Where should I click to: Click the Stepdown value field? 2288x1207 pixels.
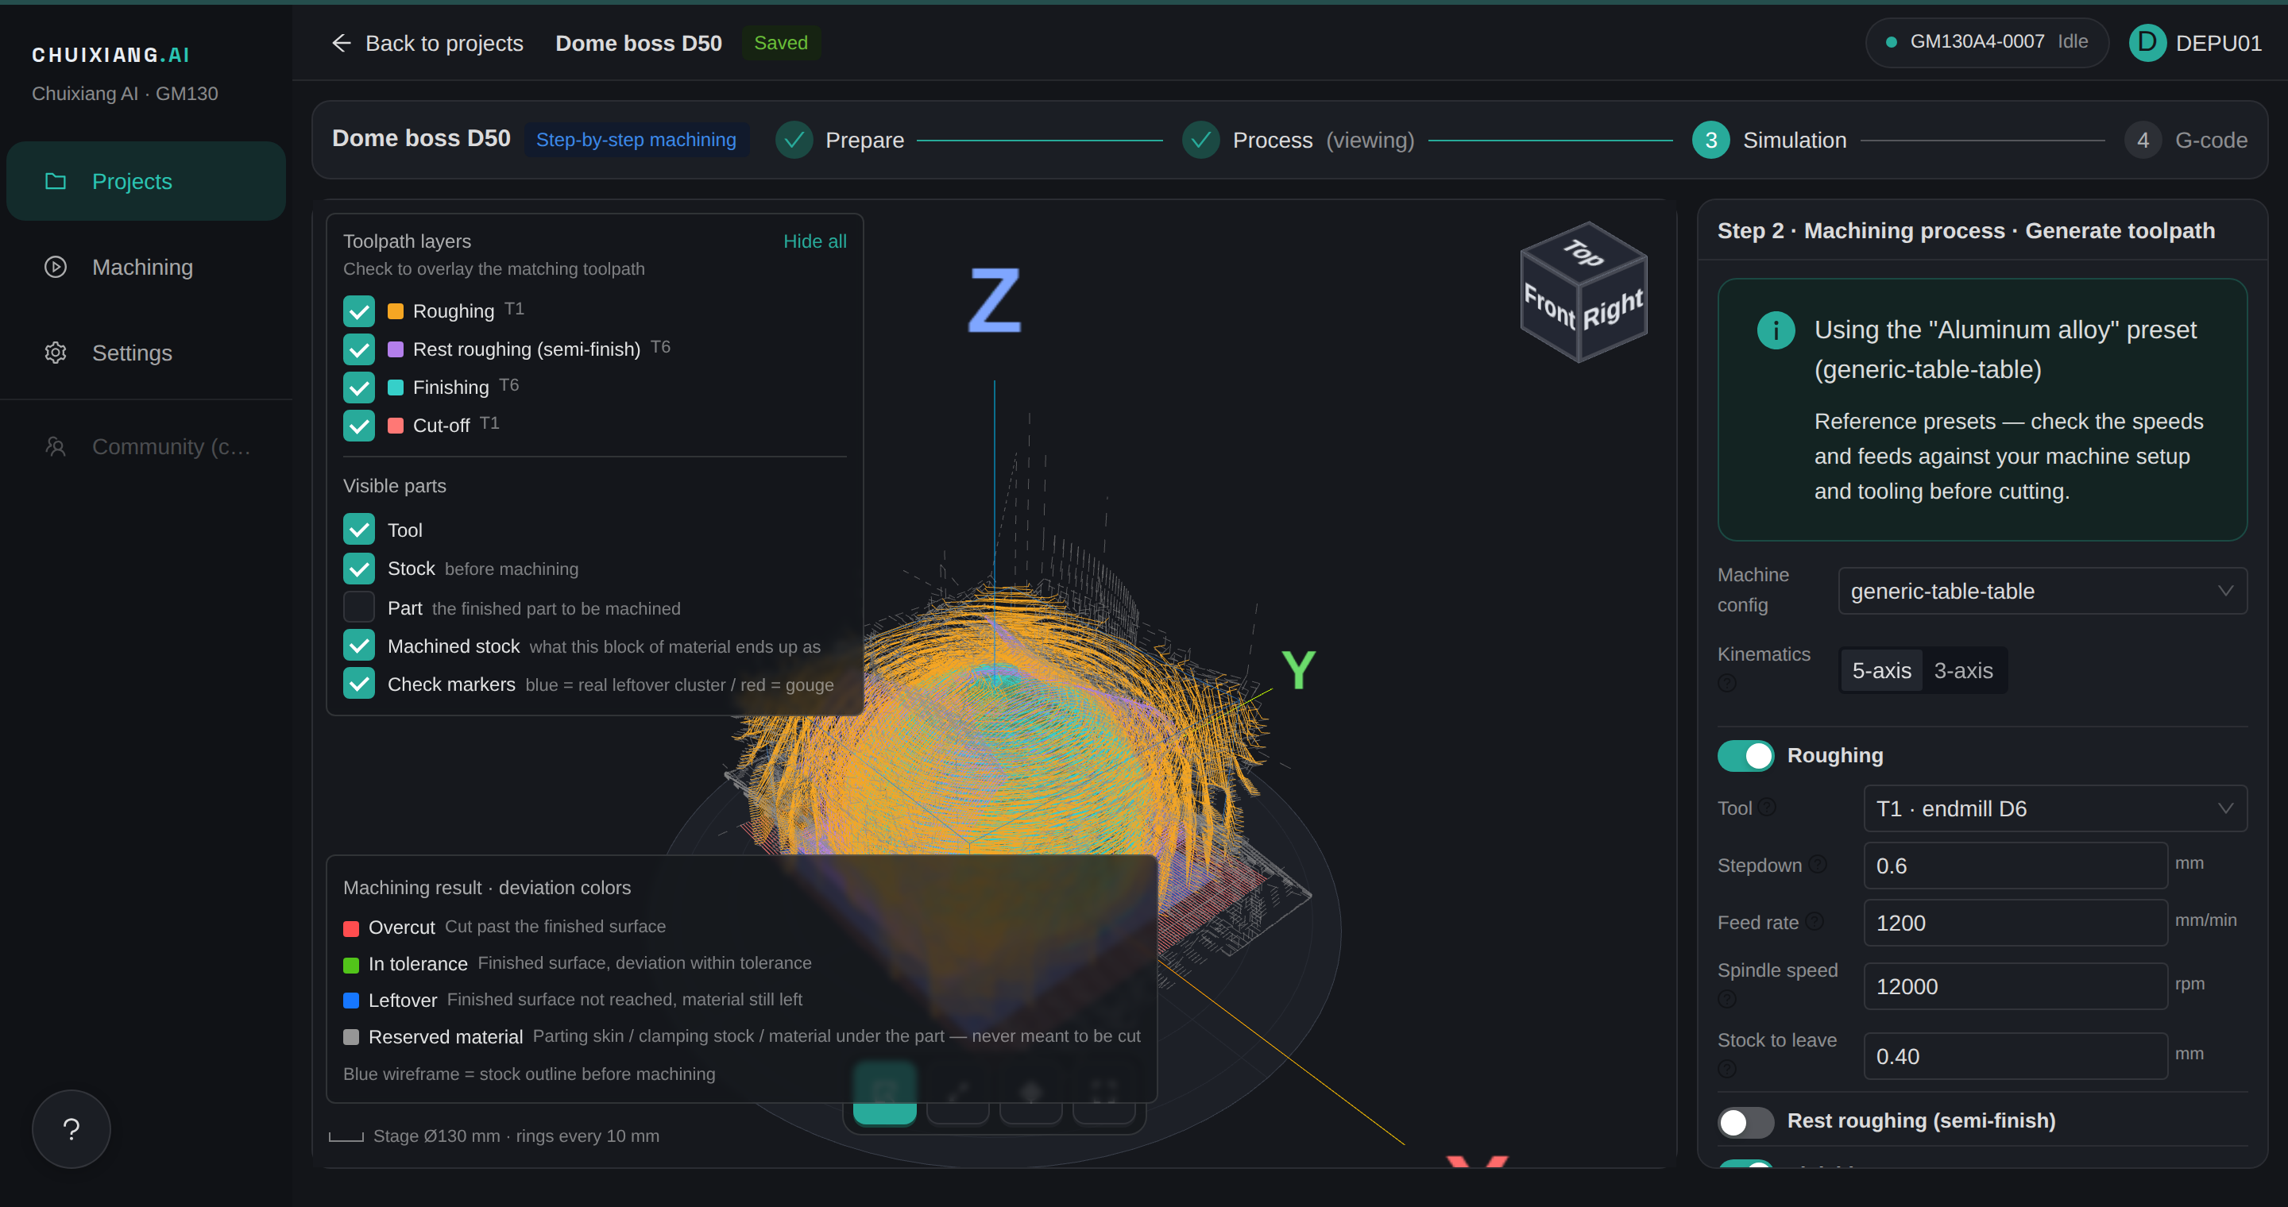click(2015, 866)
